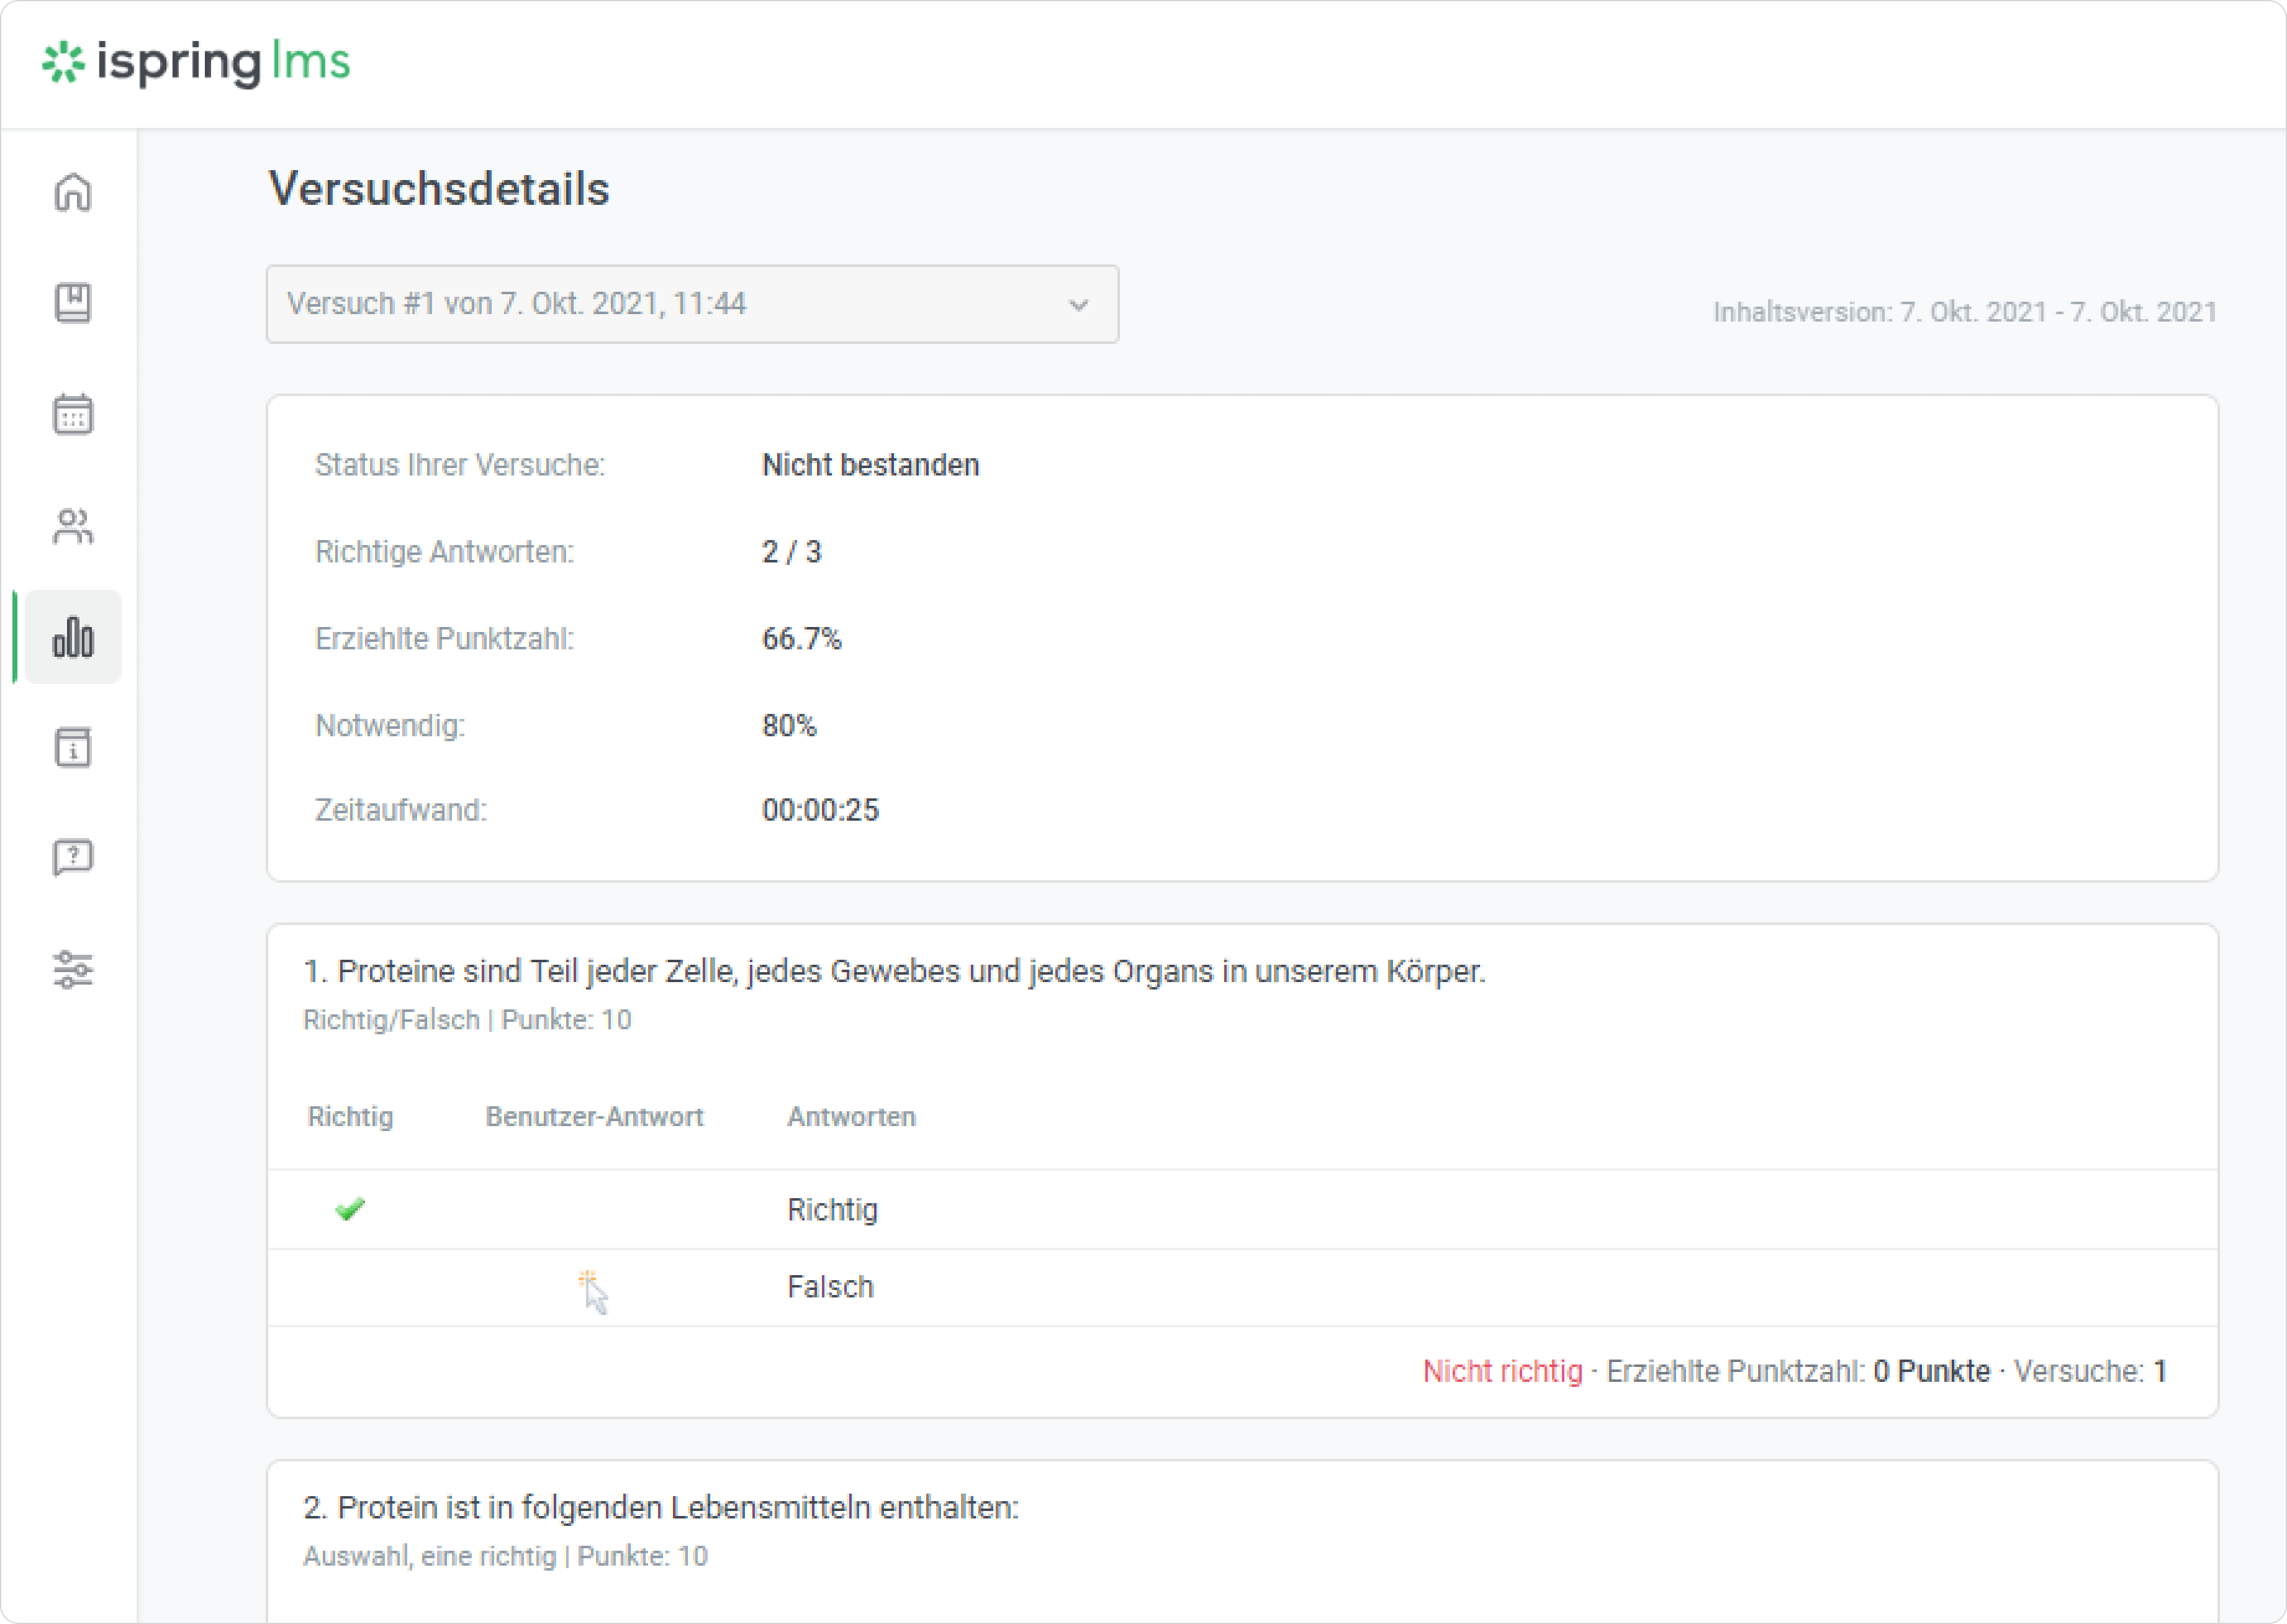Click the 'Richtig' answer option text
Viewport: 2287px width, 1624px height.
(x=832, y=1210)
